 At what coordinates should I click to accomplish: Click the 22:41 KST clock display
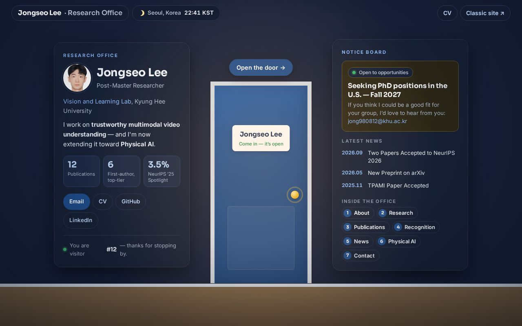click(199, 13)
